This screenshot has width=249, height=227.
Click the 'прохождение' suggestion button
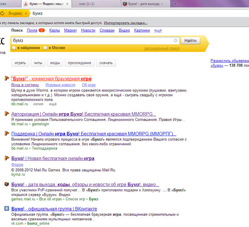point(80,63)
